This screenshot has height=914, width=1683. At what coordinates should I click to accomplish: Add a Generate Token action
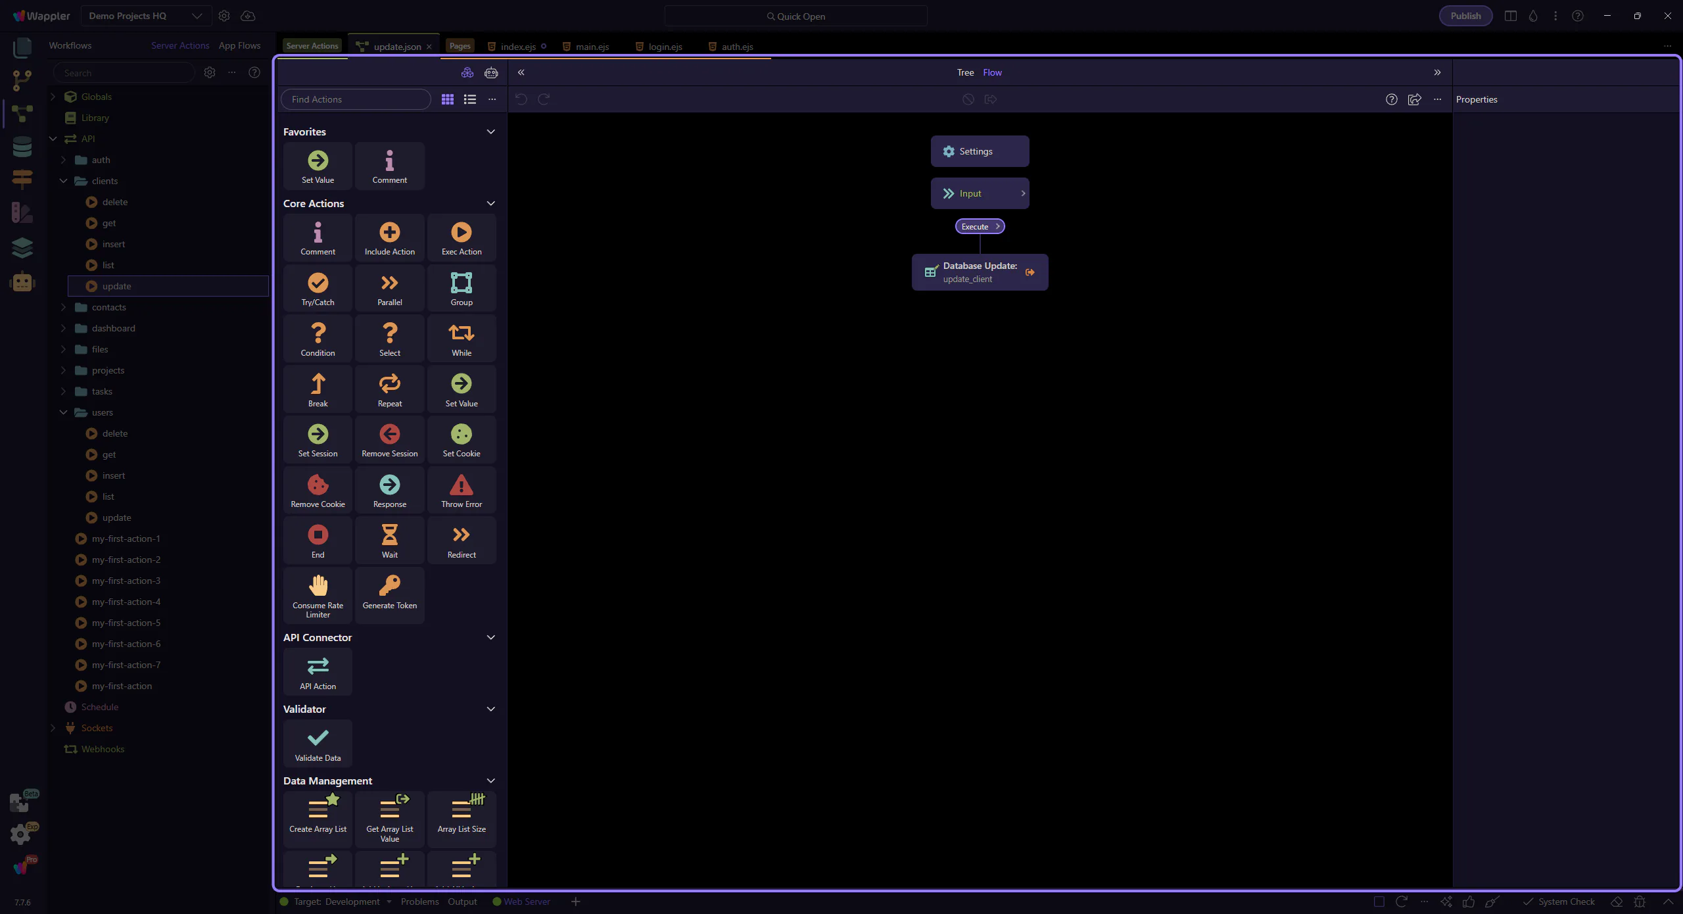[389, 592]
